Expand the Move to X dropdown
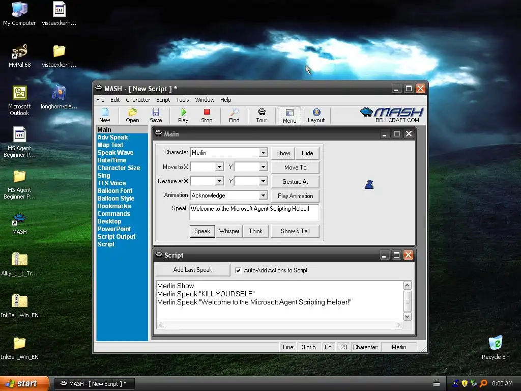 (219, 167)
